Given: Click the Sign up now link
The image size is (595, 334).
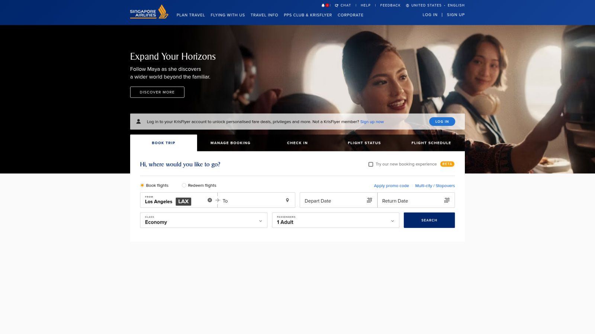Looking at the screenshot, I should pyautogui.click(x=372, y=122).
